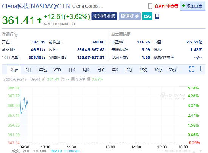The height and width of the screenshot is (153, 208).
Task: Switch to the 5分 chart
Action: pyautogui.click(x=129, y=70)
